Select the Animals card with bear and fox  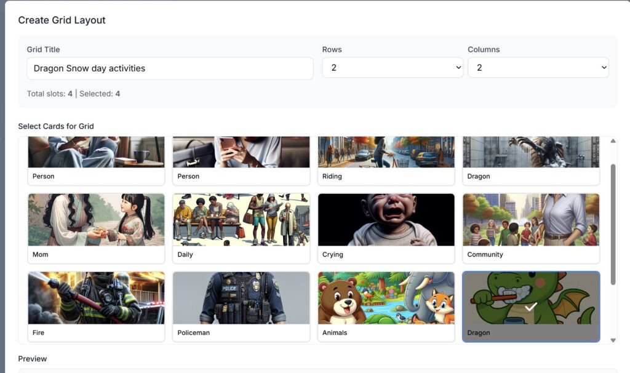tap(386, 306)
